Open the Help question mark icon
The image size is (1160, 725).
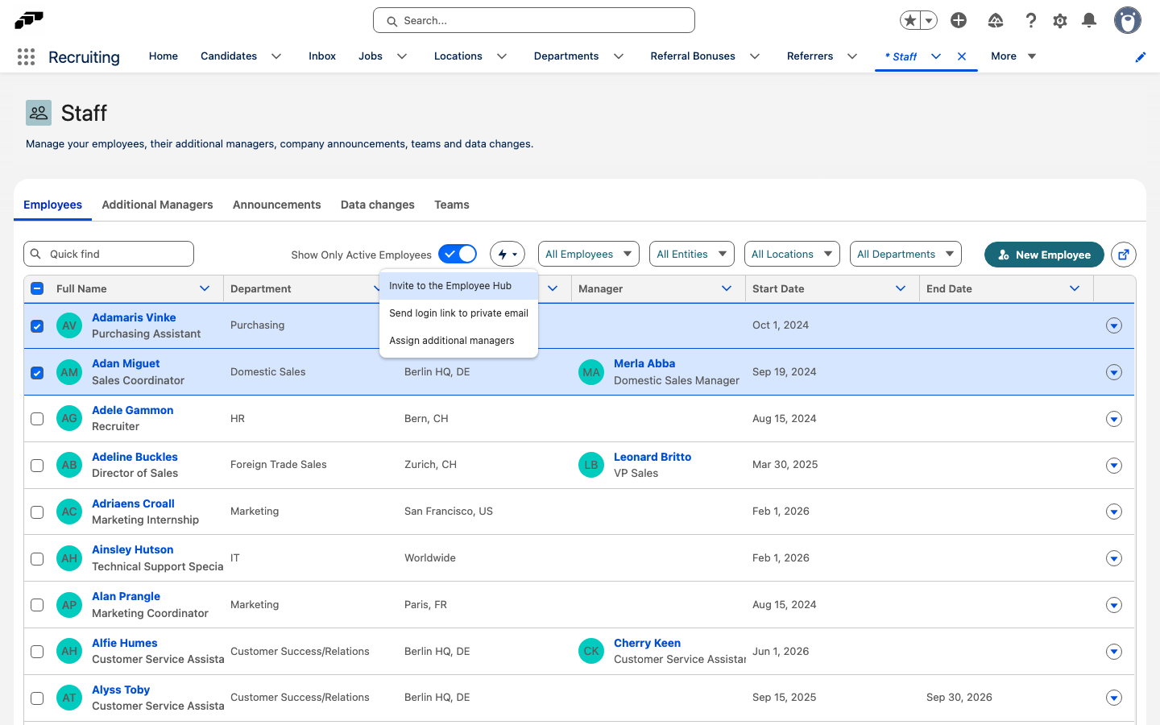[x=1030, y=20]
